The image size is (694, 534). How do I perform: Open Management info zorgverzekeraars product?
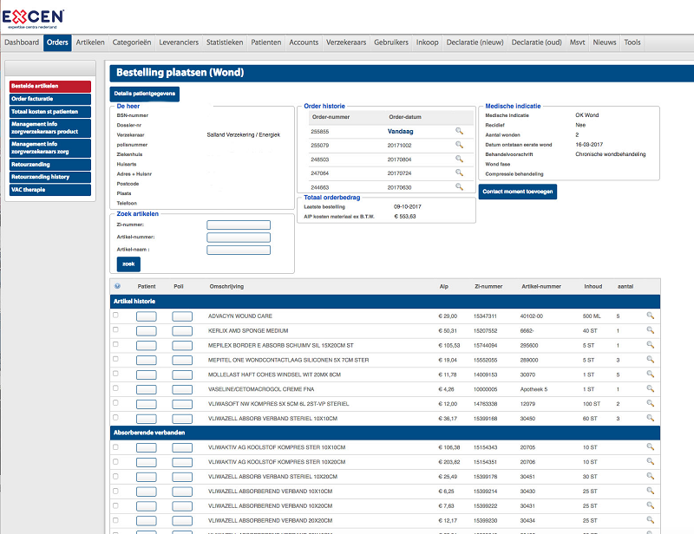tap(50, 127)
